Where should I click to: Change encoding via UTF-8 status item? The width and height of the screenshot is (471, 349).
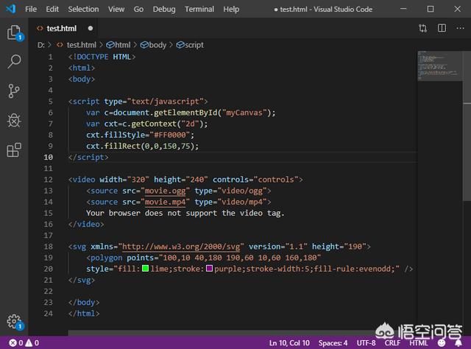pyautogui.click(x=366, y=342)
